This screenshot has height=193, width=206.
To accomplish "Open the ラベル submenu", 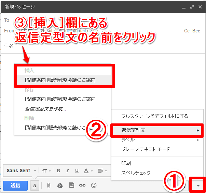I will point(157,140).
